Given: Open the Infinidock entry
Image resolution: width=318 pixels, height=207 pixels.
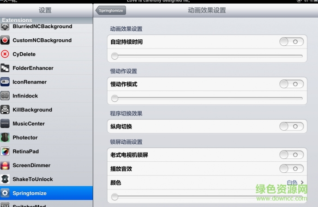Looking at the screenshot, I should (47, 96).
